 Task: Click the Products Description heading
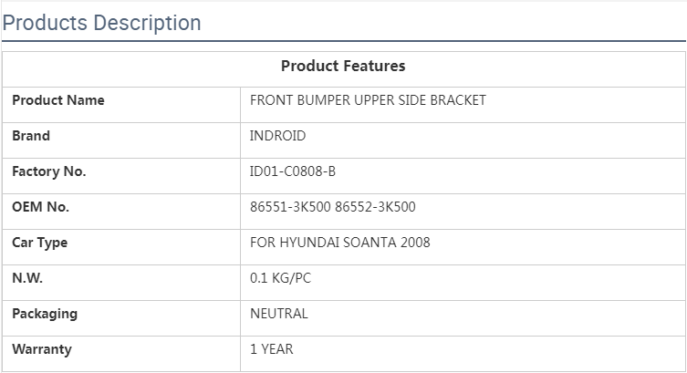[101, 23]
